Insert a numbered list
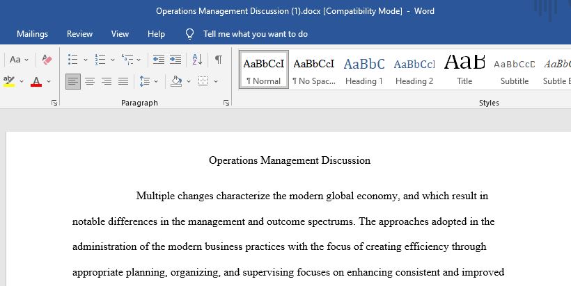Screen dimensions: 571x286 pyautogui.click(x=100, y=59)
